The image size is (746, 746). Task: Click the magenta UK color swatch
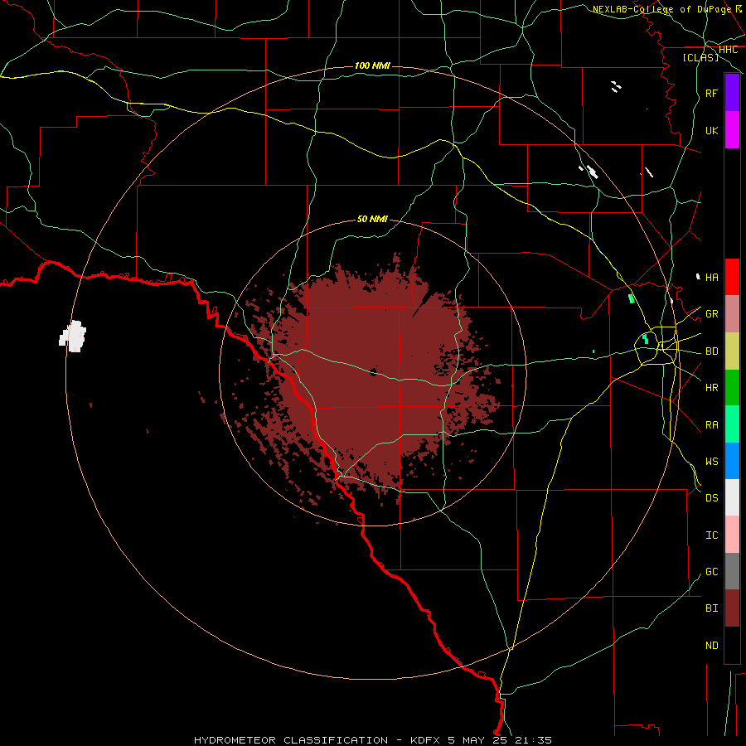[x=732, y=130]
